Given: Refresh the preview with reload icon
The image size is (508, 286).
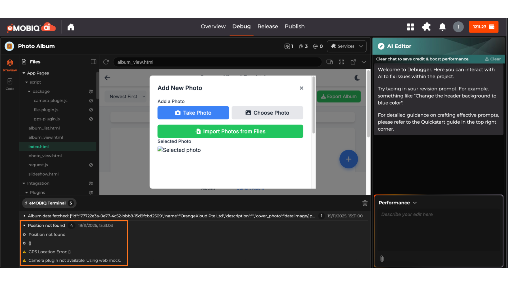Looking at the screenshot, I should point(106,62).
